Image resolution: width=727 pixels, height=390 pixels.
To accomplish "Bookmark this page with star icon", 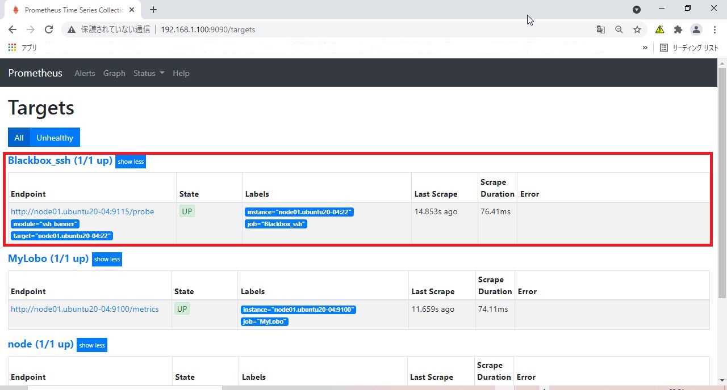I will (637, 29).
